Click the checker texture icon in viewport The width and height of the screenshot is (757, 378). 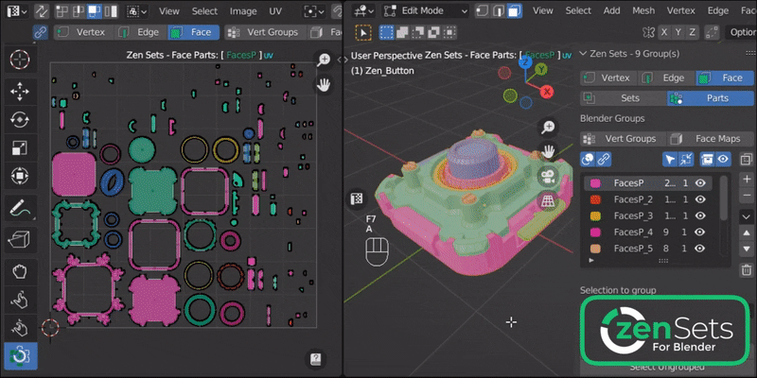pos(357,198)
